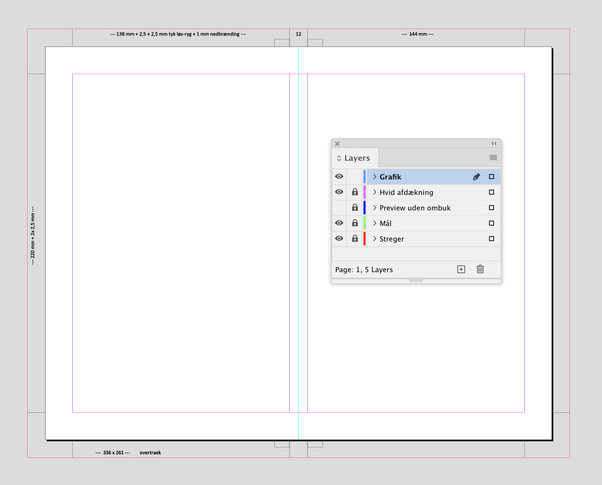Image resolution: width=602 pixels, height=485 pixels.
Task: Click Preview uden ombuk selection square
Action: click(492, 208)
